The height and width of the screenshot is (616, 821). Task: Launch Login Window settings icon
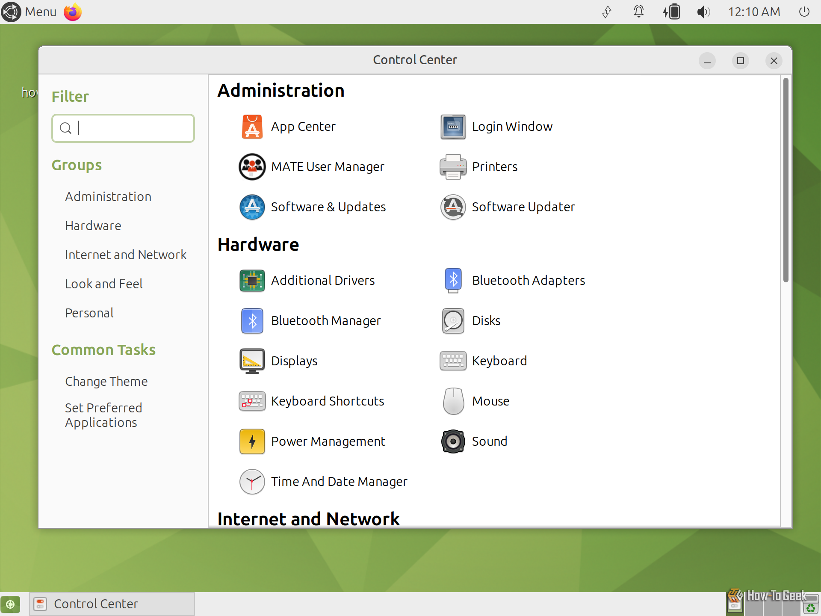tap(453, 127)
